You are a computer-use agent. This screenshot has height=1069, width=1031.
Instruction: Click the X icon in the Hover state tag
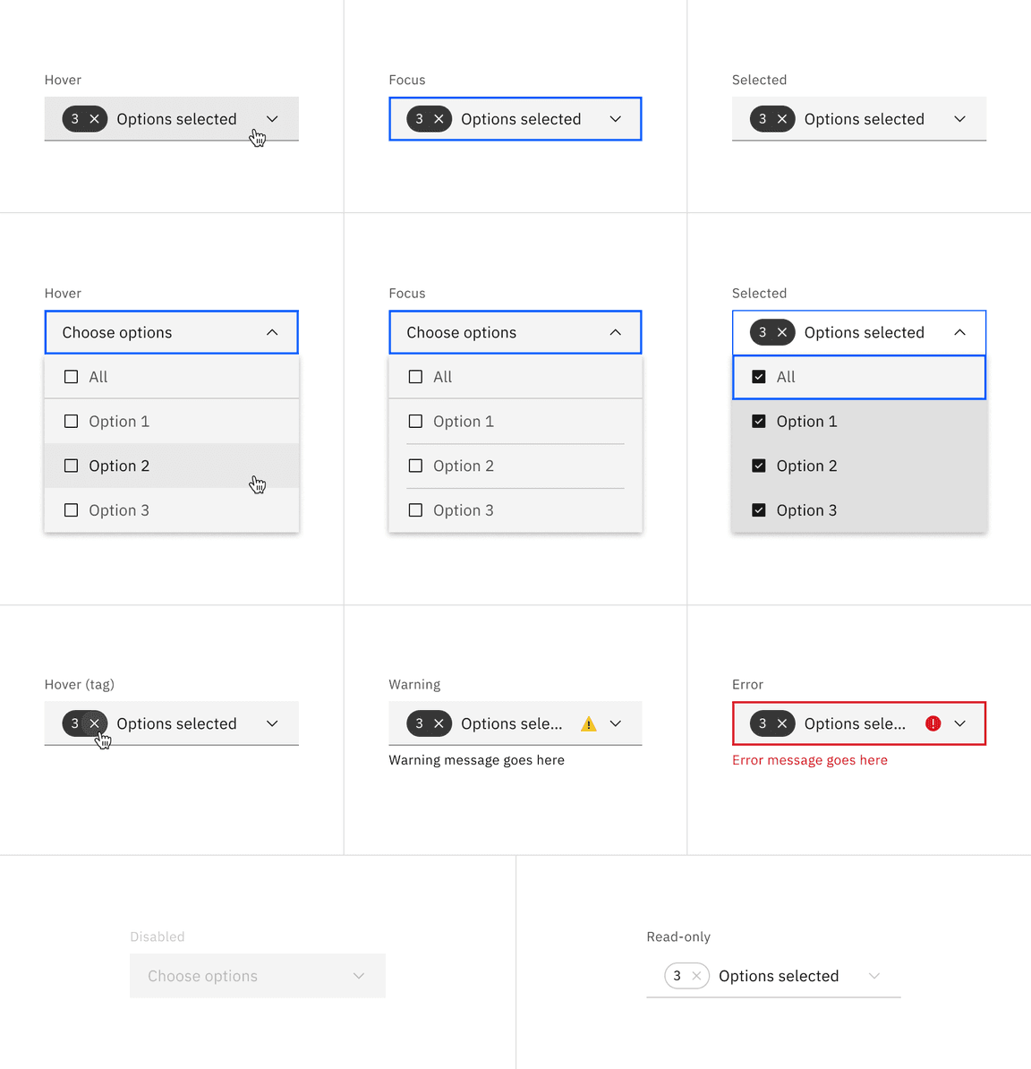click(x=93, y=118)
